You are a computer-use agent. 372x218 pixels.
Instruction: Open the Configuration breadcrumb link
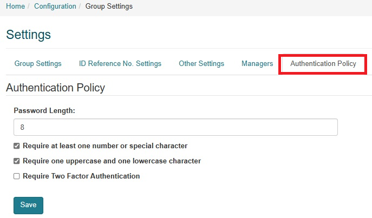coord(55,6)
